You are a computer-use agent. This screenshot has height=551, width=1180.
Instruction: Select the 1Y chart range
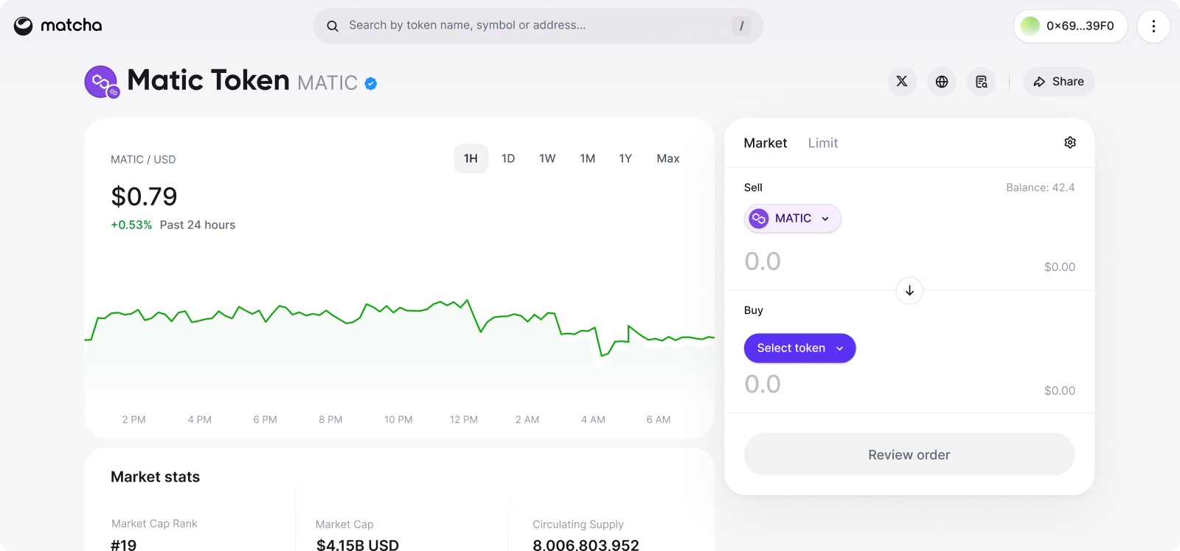point(625,158)
